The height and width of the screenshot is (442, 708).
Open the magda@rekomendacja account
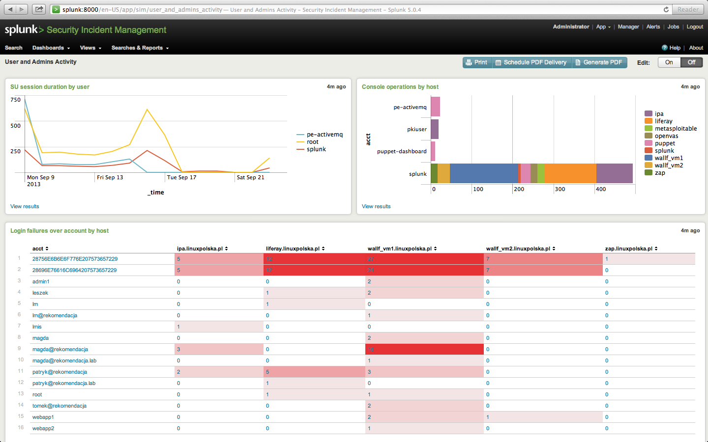pos(60,349)
